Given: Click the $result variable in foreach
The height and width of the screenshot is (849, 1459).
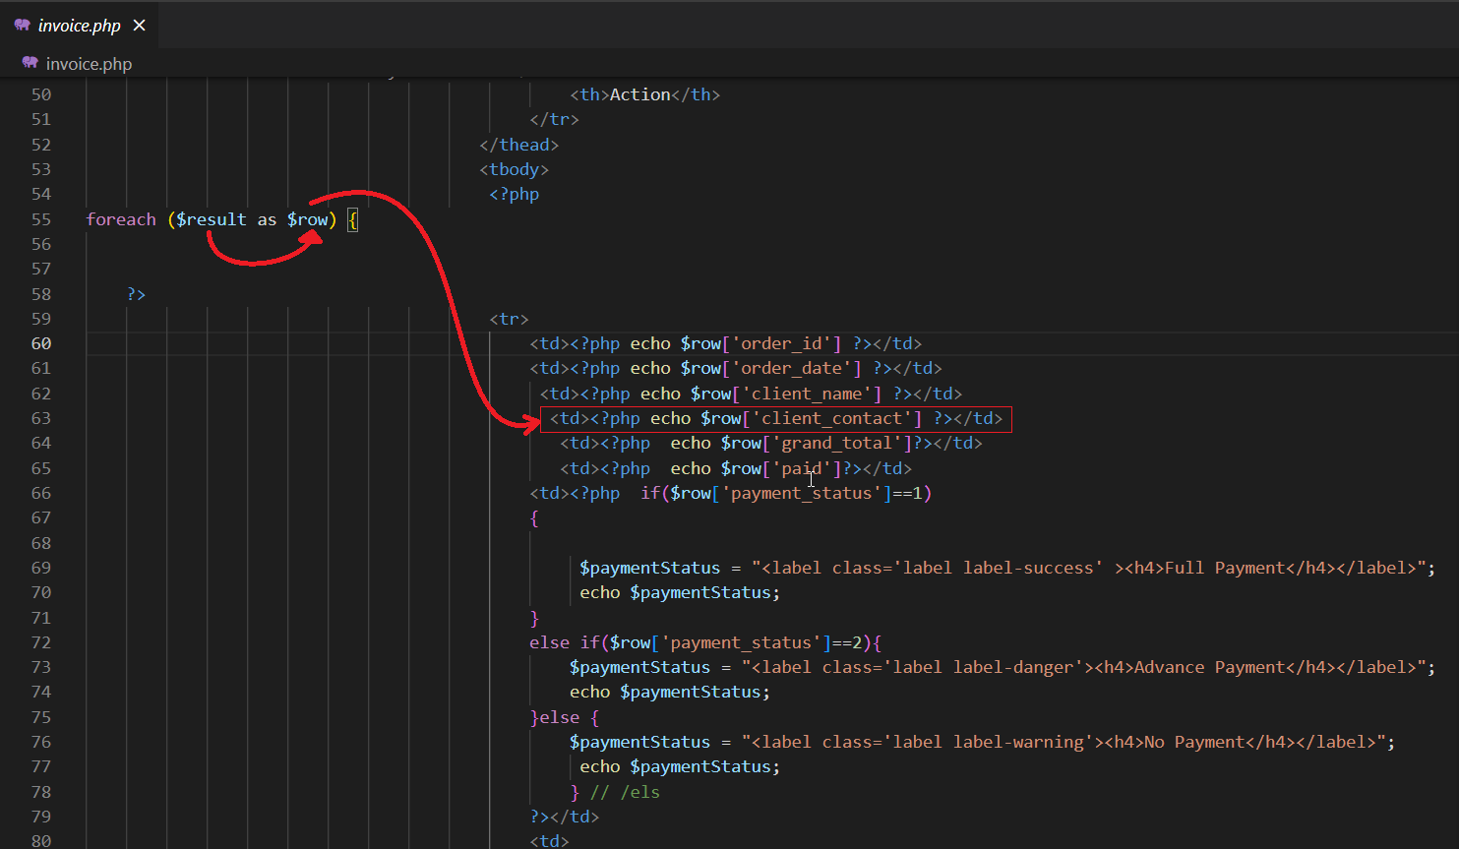Looking at the screenshot, I should [x=212, y=219].
